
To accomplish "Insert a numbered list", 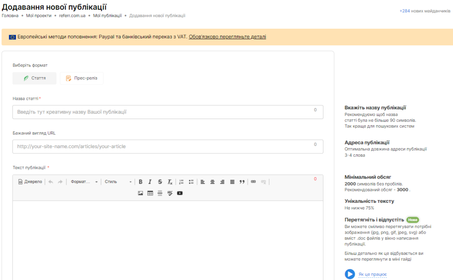I will (181, 182).
